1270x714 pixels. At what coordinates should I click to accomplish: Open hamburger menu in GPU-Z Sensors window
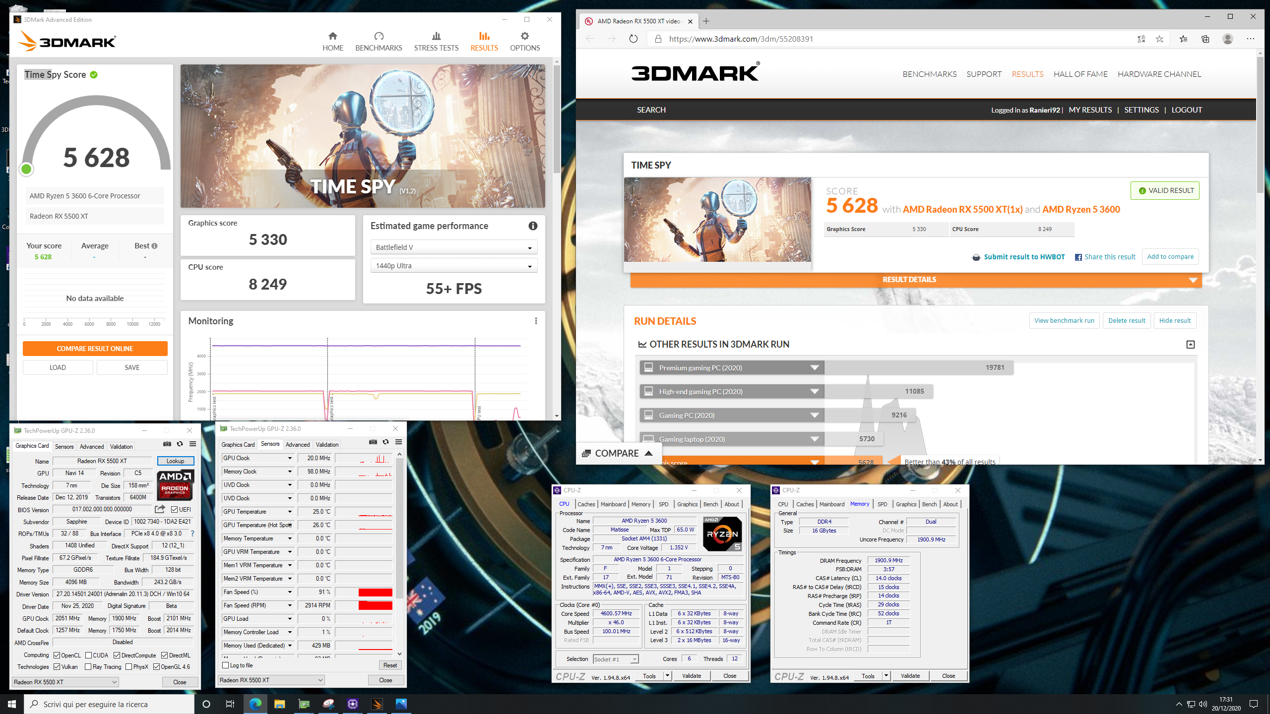point(398,442)
